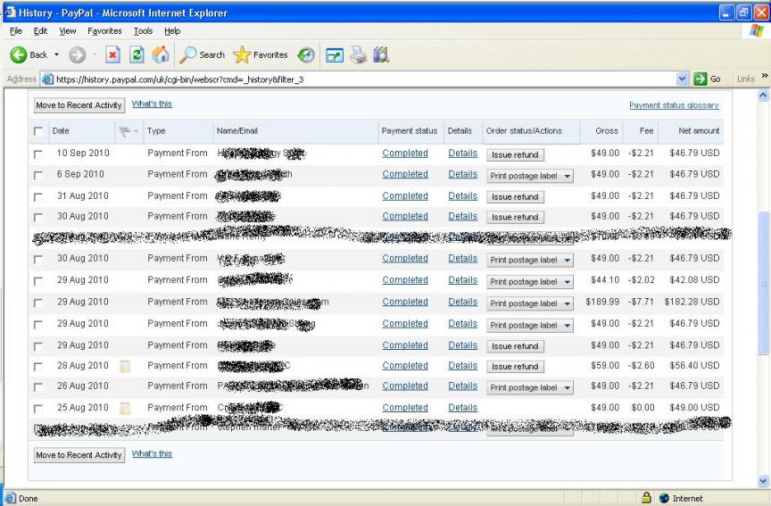
Task: Click the Internet zone globe icon
Action: (x=664, y=498)
